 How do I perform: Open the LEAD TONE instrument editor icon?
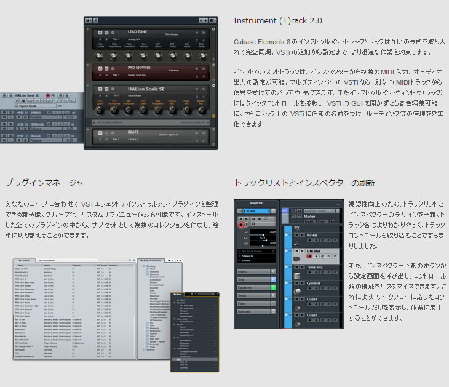click(106, 33)
